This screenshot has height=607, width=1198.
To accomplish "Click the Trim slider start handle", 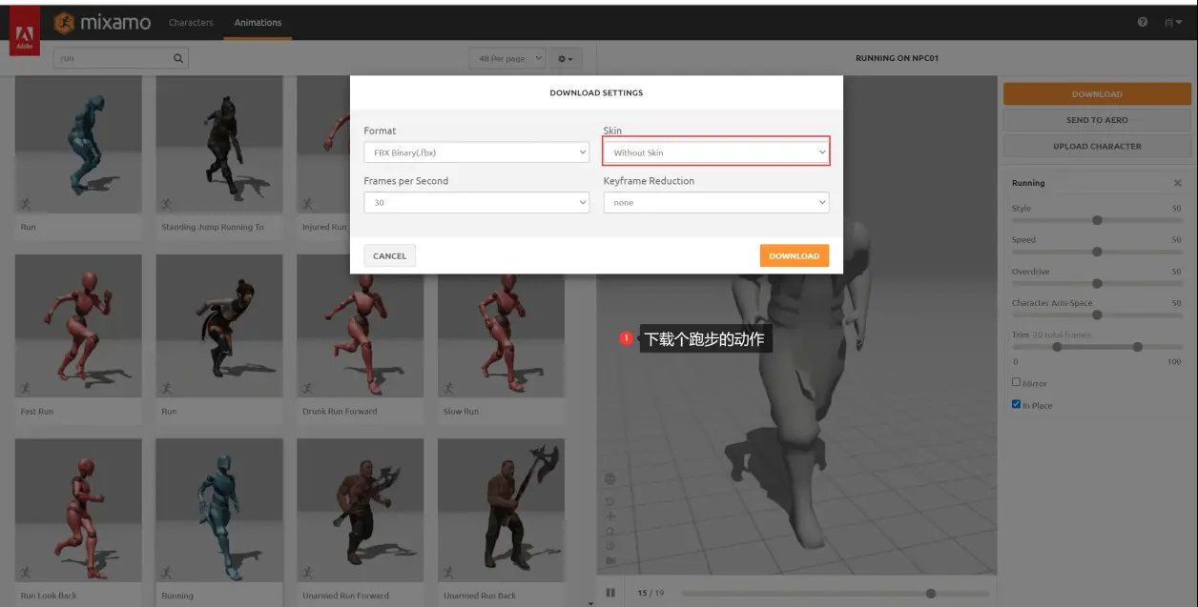I will pos(1057,347).
